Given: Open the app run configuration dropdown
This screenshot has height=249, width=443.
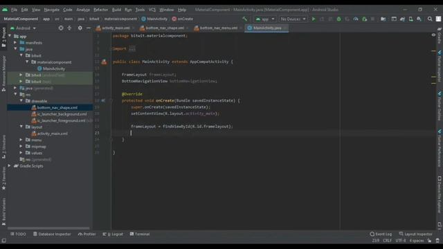Looking at the screenshot, I should (x=264, y=19).
